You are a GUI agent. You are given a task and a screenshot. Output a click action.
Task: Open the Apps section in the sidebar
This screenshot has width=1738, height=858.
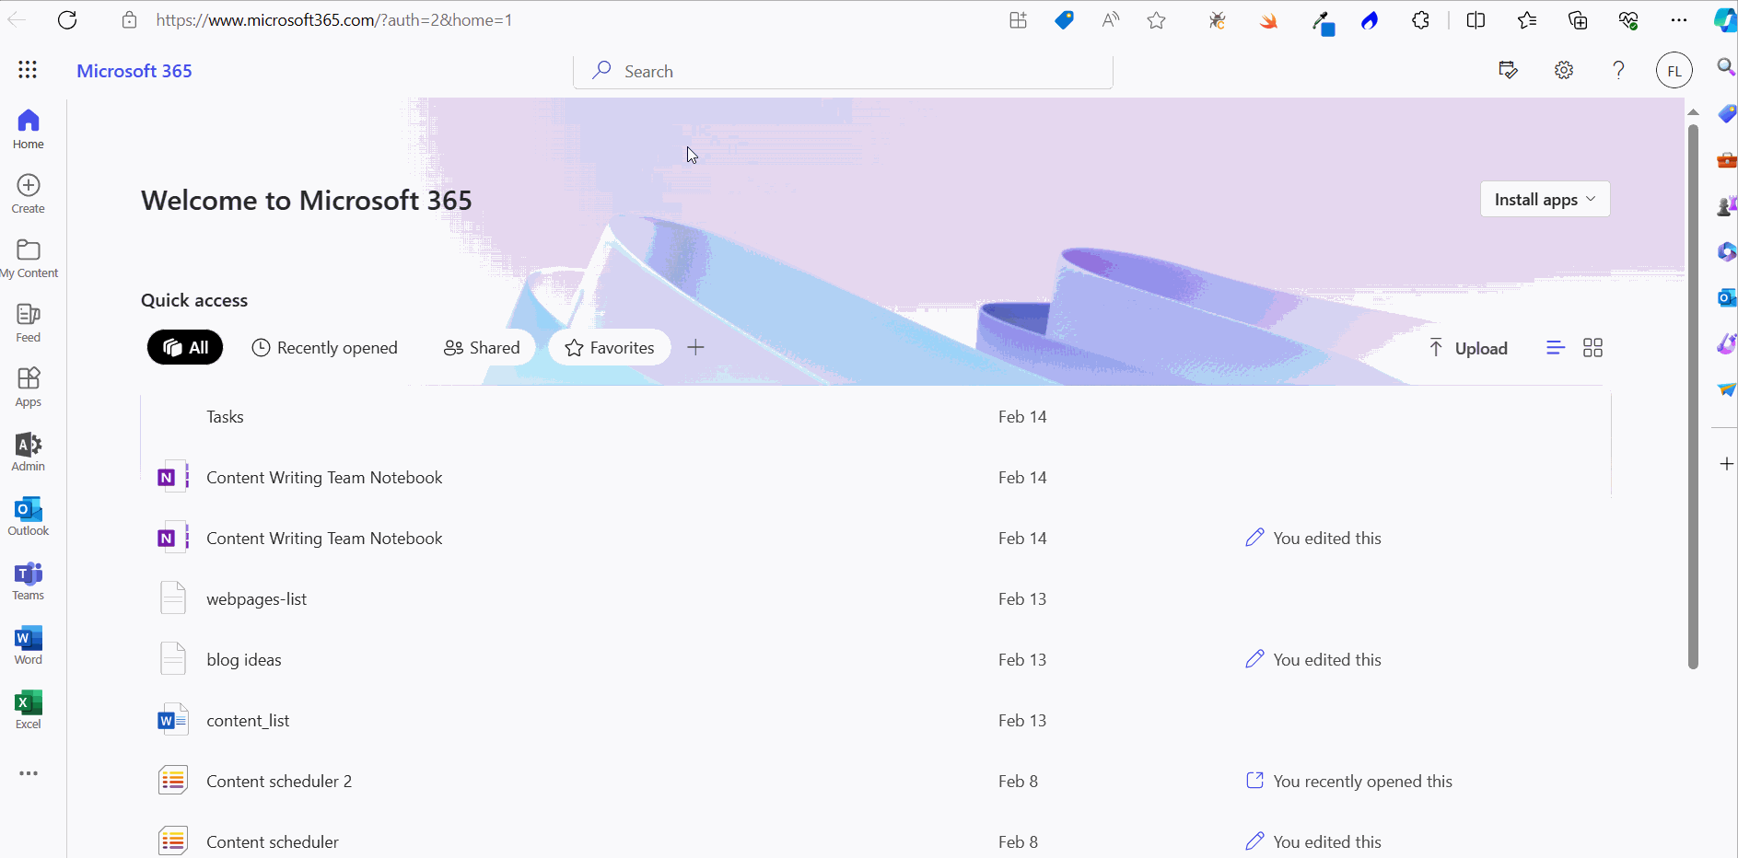pos(28,385)
